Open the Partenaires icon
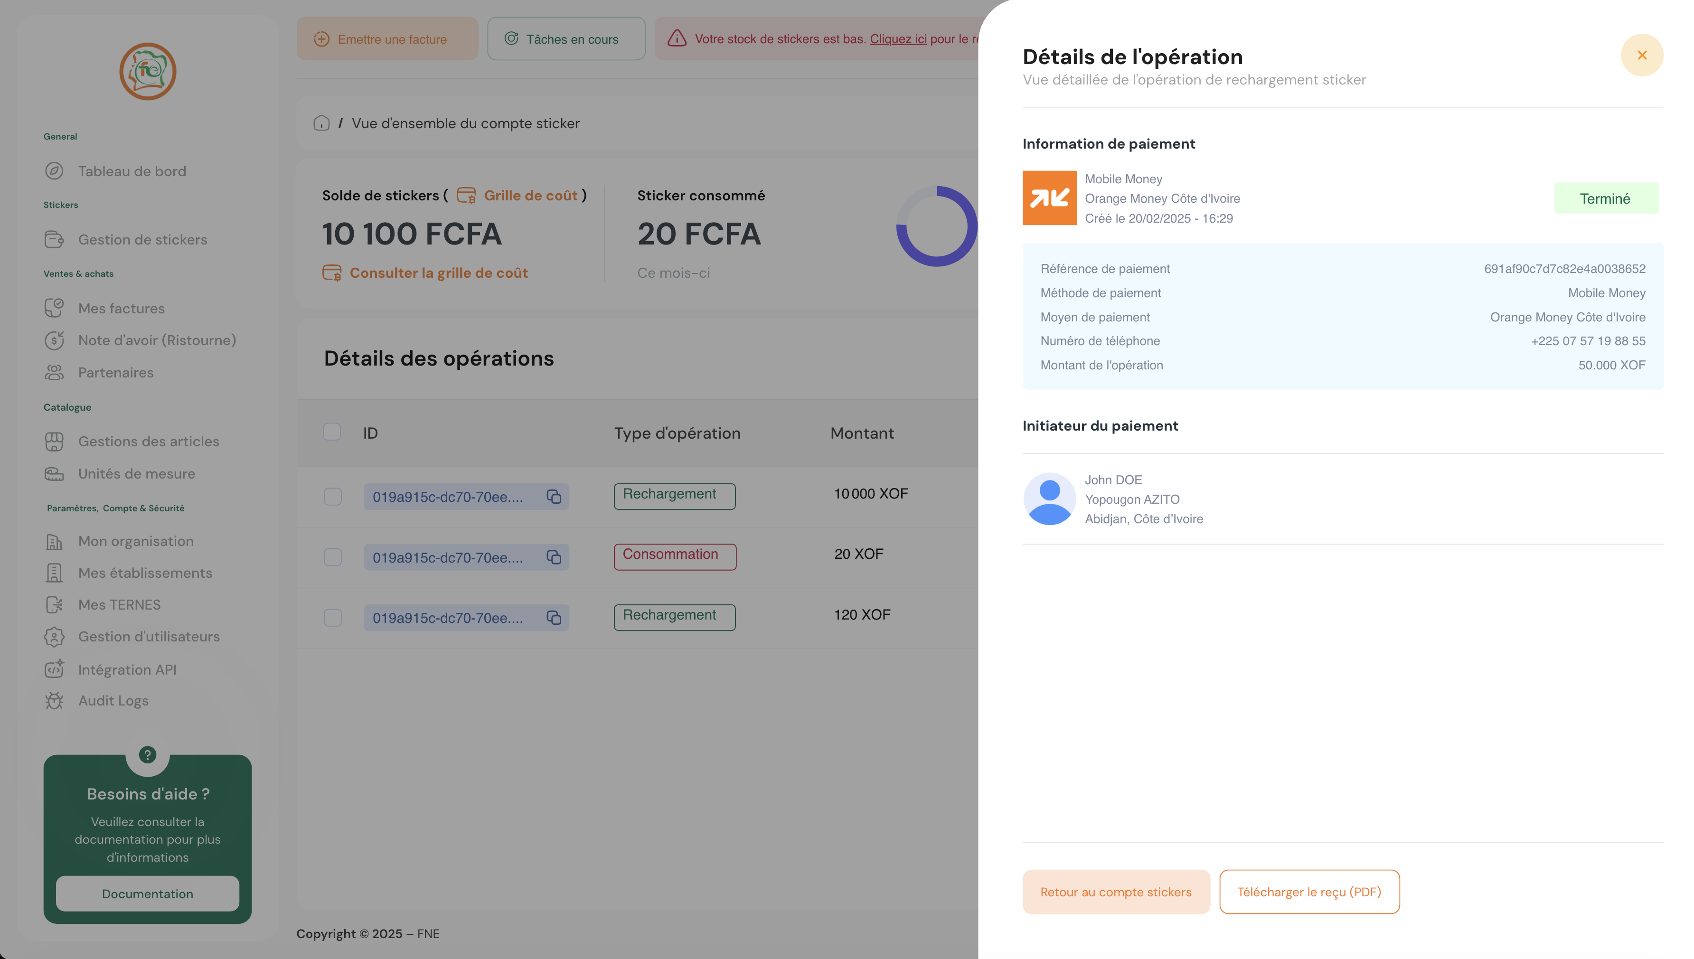Image resolution: width=1694 pixels, height=959 pixels. (x=55, y=372)
